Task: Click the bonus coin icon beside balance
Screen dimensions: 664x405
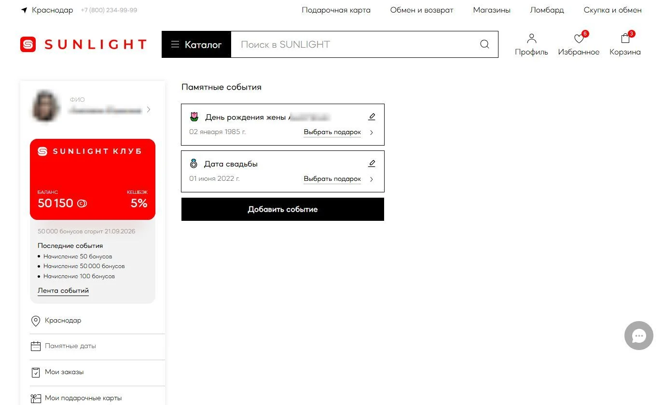Action: 82,203
